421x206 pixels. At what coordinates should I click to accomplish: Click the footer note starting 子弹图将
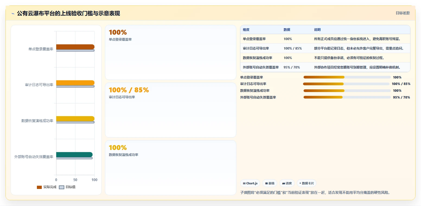[x=315, y=192]
